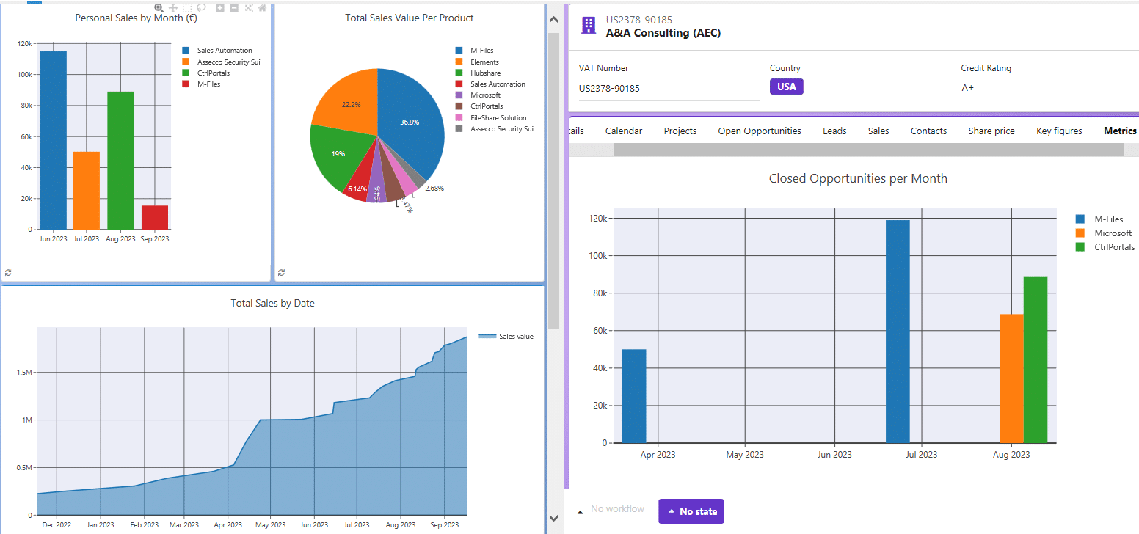The height and width of the screenshot is (534, 1139).
Task: Reset axes using the home icon
Action: [263, 8]
